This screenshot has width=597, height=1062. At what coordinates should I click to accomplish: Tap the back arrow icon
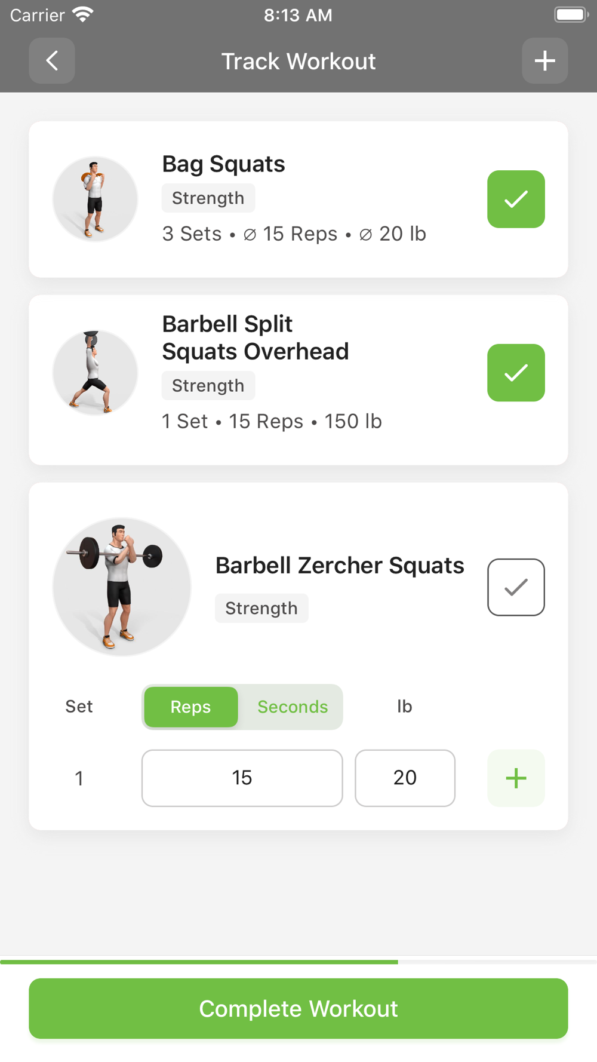point(52,61)
